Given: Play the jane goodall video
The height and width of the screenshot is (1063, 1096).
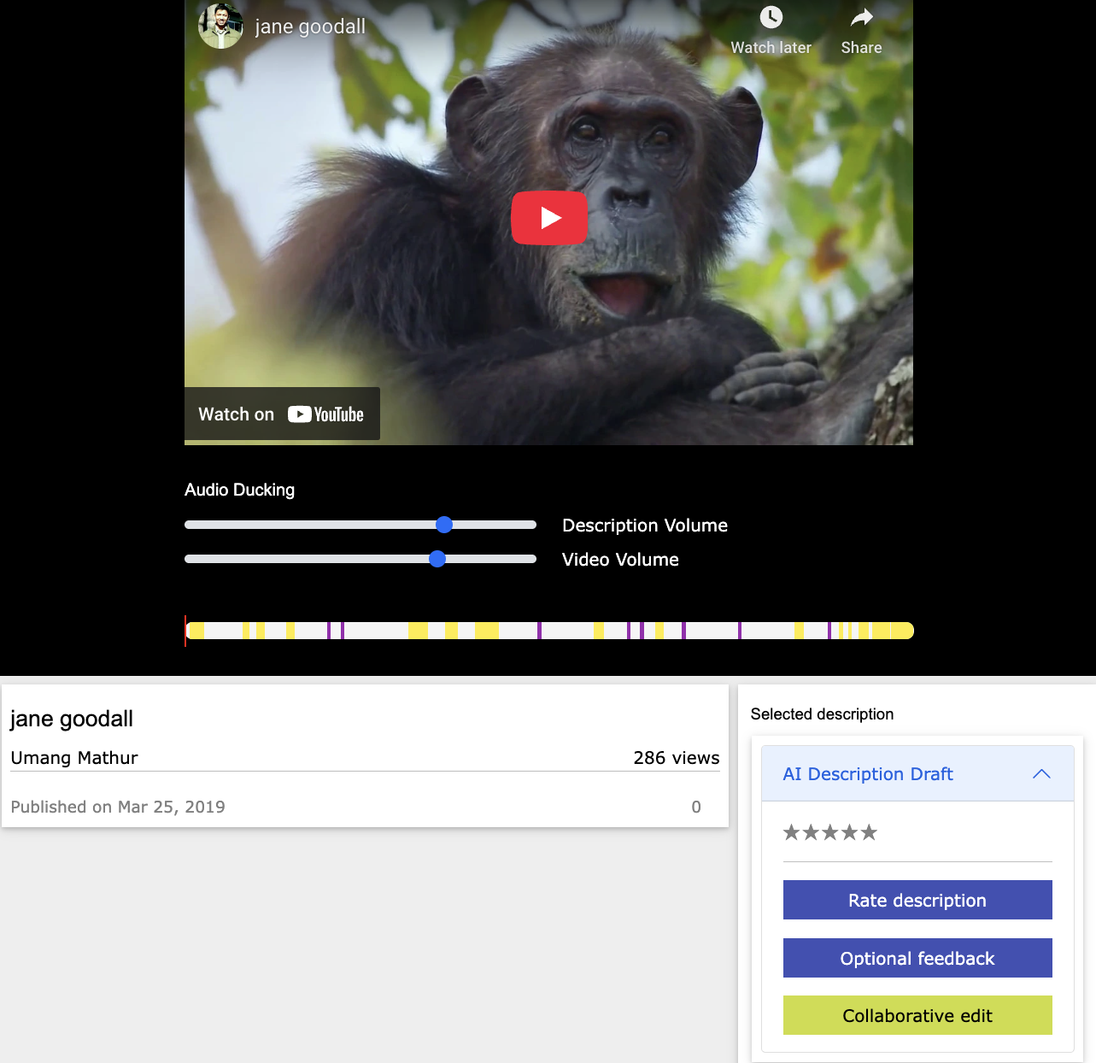Looking at the screenshot, I should point(549,218).
